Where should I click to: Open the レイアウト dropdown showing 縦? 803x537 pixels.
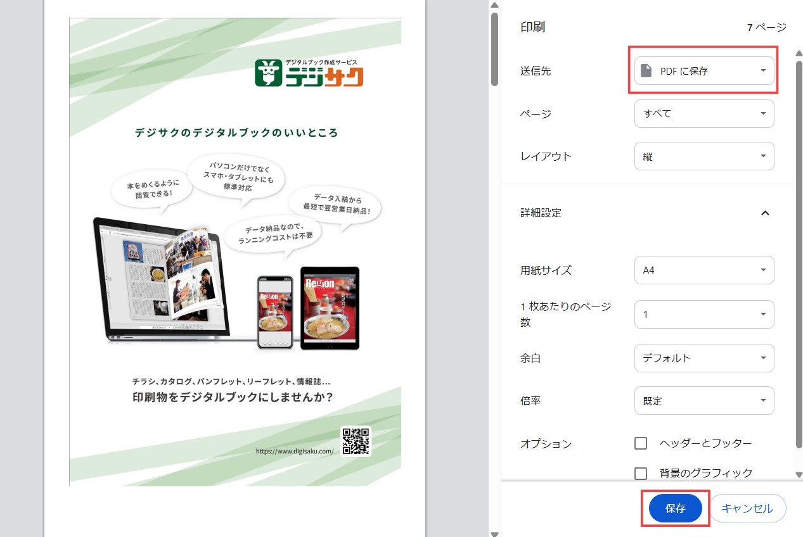tap(703, 156)
